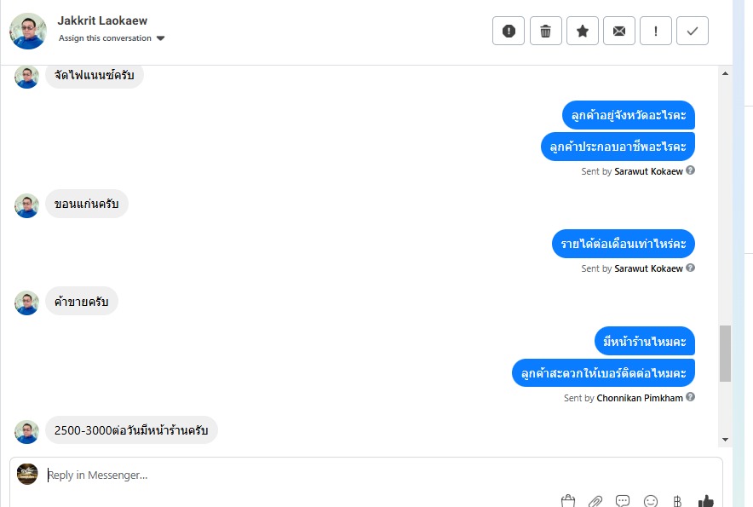Image resolution: width=753 pixels, height=507 pixels.
Task: Request payment with baht icon
Action: click(x=677, y=501)
